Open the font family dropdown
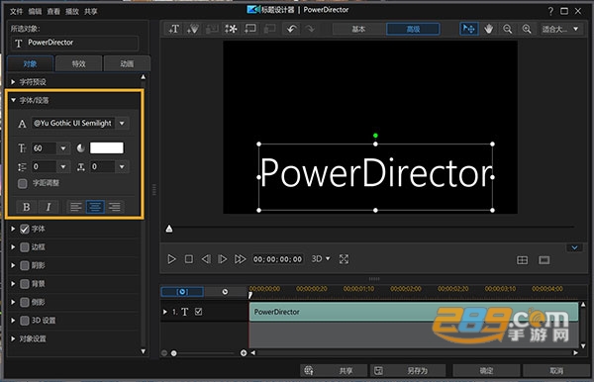 tap(122, 123)
